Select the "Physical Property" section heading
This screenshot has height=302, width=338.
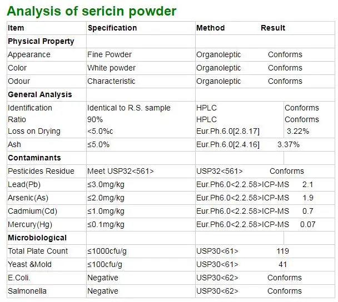(41, 41)
